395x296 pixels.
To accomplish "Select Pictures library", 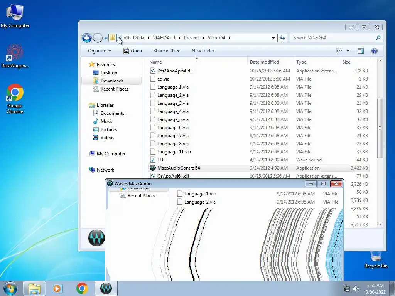I will point(109,129).
